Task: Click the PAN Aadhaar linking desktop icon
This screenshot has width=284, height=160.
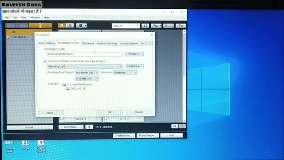Action: [41, 146]
